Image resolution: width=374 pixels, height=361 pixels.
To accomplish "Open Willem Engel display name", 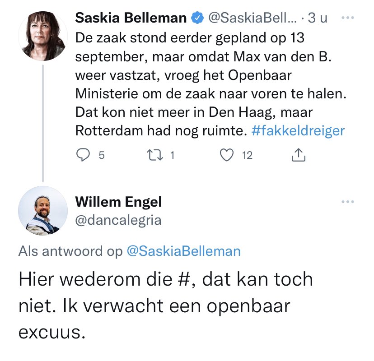I will coord(118,202).
